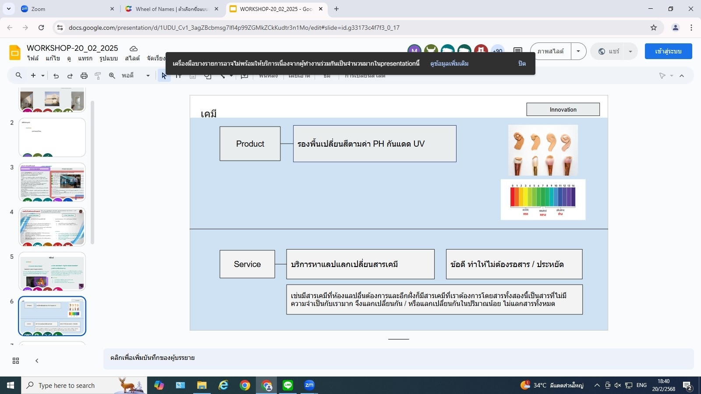Screen dimensions: 701x394
Task: Click the purple M collaborator avatar
Action: click(414, 49)
